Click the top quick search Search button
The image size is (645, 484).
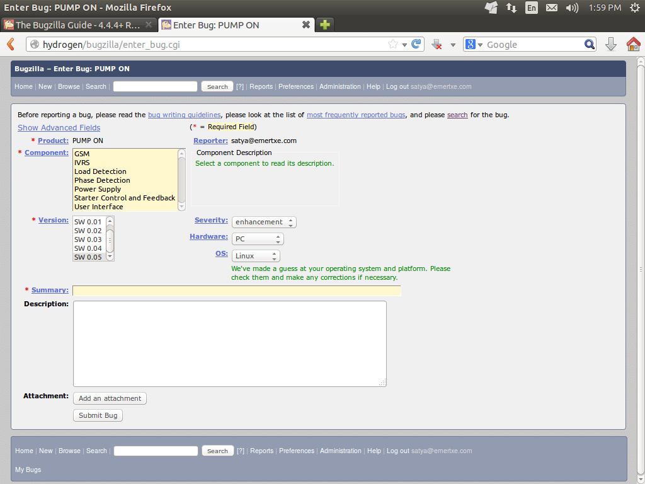tap(217, 86)
